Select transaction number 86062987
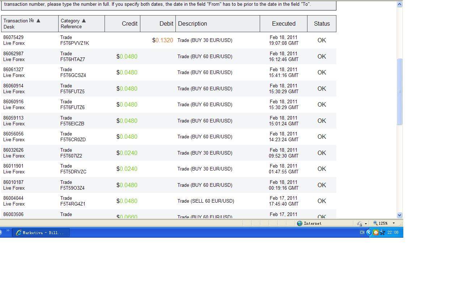 pos(13,53)
